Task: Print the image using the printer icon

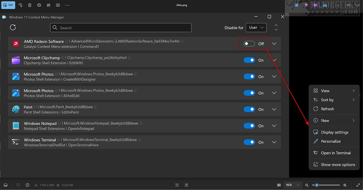Action: (x=39, y=5)
